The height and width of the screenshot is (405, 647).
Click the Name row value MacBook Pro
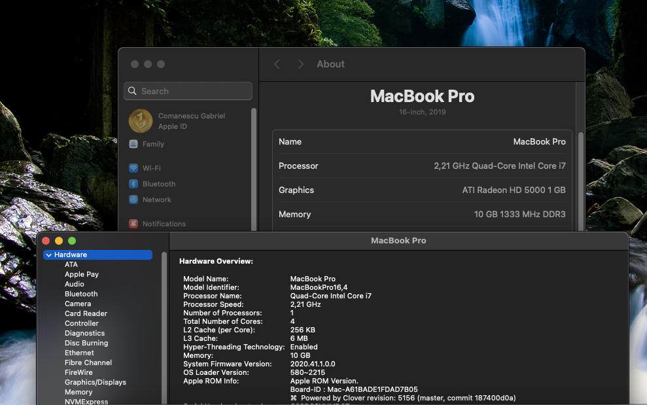tap(539, 141)
